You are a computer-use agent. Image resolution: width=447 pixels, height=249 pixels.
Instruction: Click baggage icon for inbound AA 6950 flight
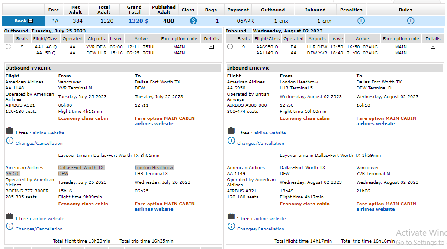tap(231, 131)
